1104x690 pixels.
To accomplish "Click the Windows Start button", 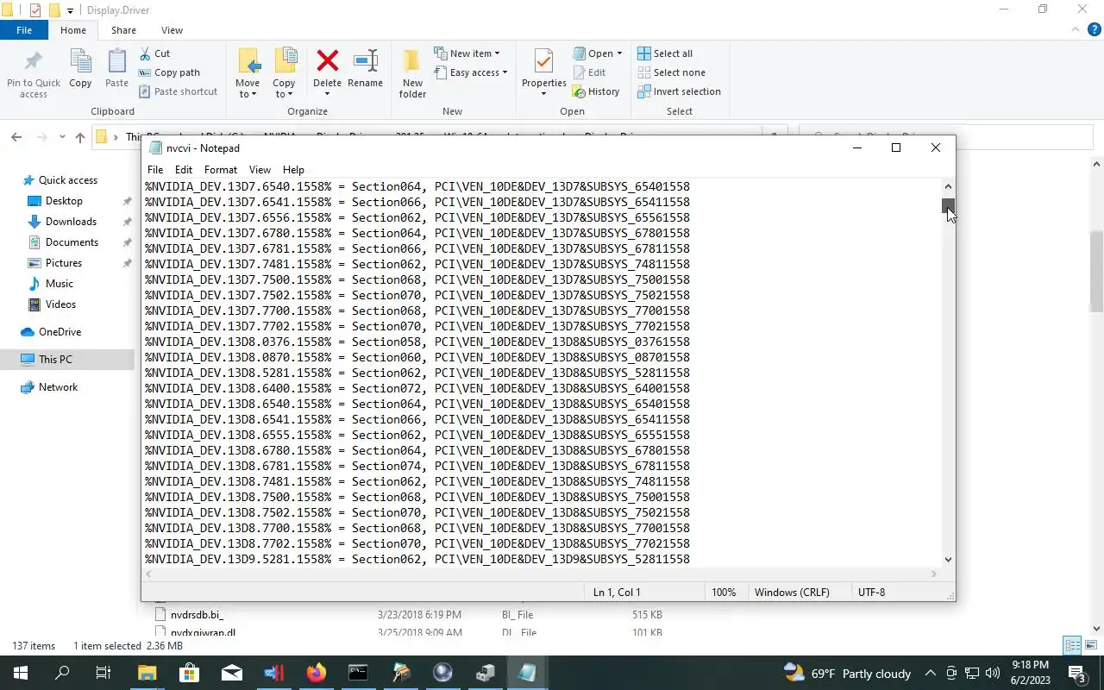I will (x=20, y=673).
